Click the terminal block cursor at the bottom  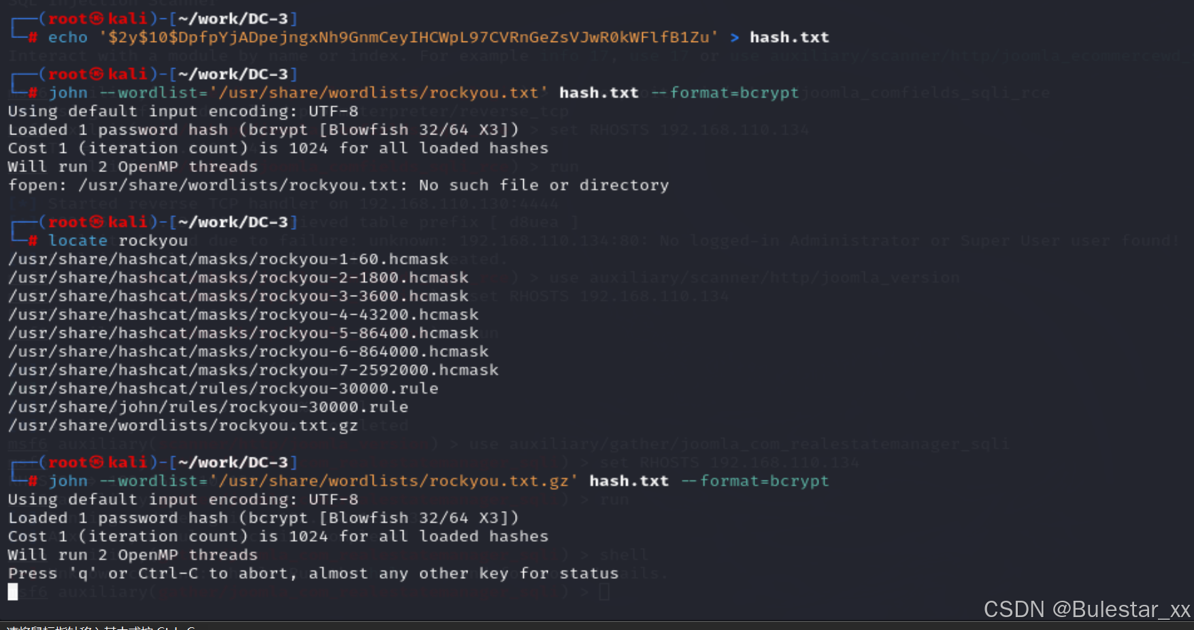[13, 592]
